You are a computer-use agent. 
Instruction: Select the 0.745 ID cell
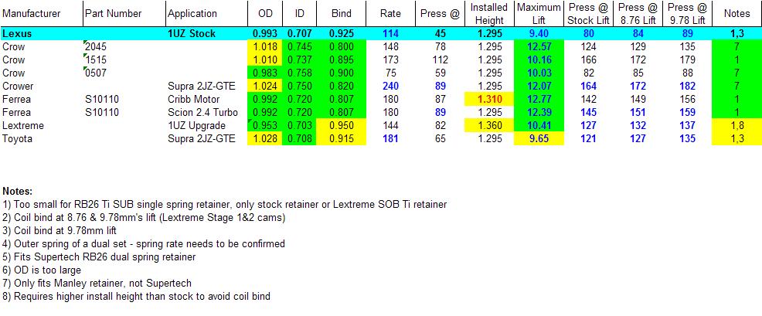(299, 47)
